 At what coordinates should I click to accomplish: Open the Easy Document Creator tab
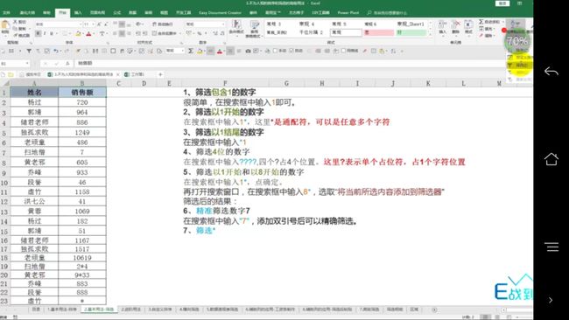coord(220,13)
